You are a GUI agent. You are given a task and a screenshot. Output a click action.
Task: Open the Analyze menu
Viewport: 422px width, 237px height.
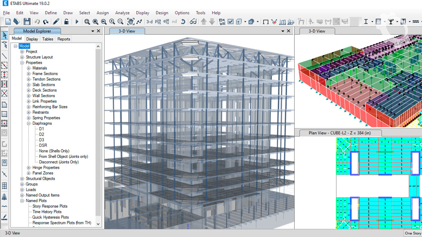coord(122,13)
